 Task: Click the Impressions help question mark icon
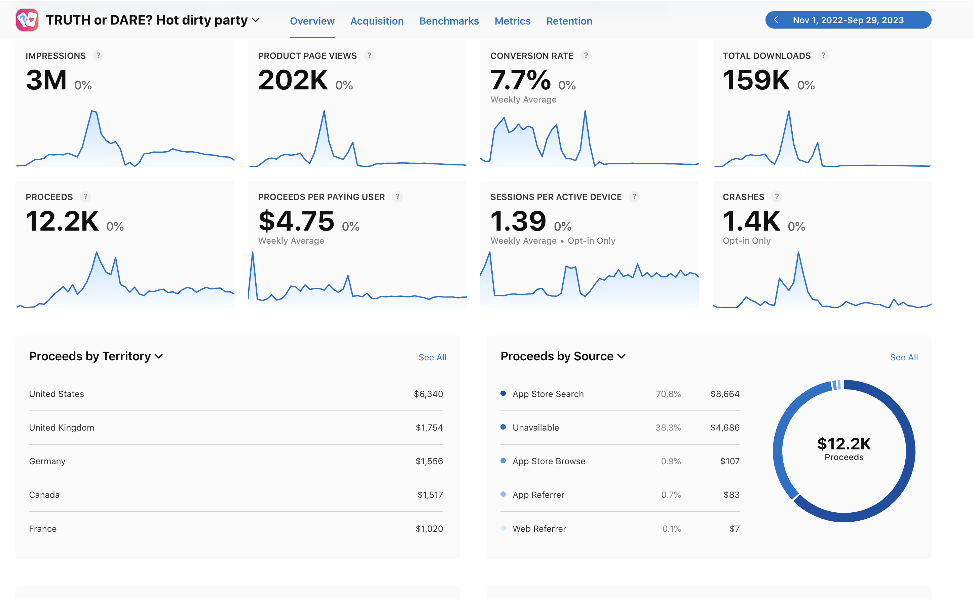[x=98, y=55]
